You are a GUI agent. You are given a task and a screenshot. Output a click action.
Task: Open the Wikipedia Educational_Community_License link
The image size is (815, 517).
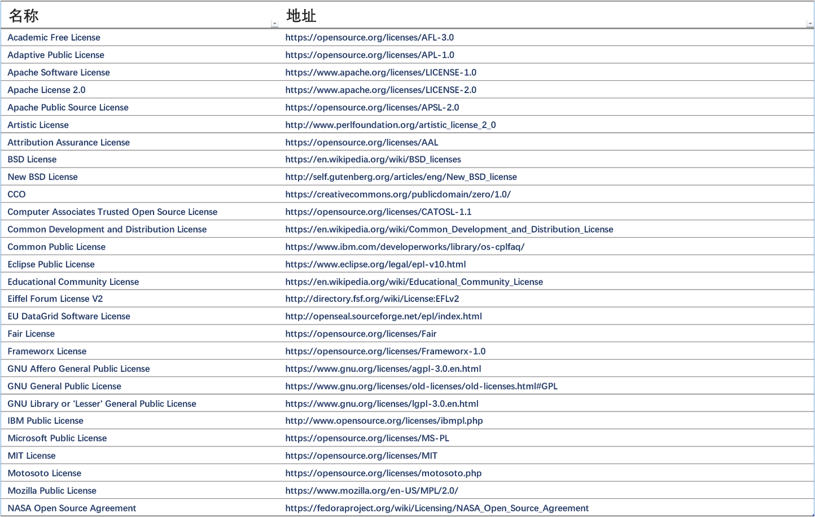414,282
